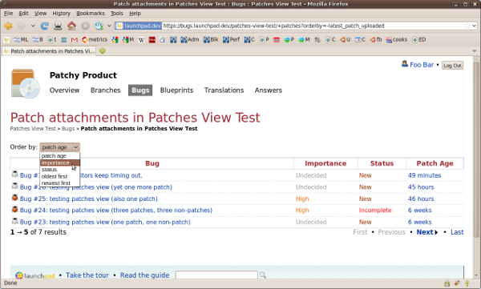Open the globe history clock icon
This screenshot has width=481, height=289.
click(99, 26)
